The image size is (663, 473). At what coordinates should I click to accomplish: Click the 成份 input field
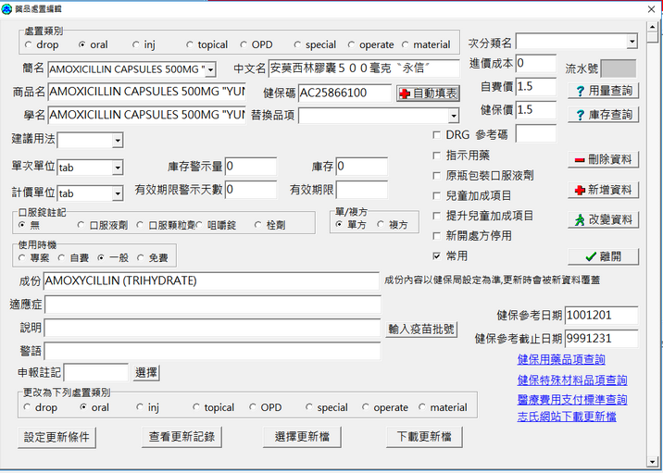tap(211, 280)
